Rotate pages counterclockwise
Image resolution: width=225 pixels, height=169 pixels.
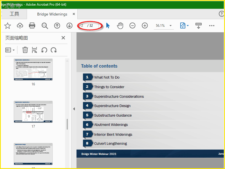pyautogui.click(x=44, y=50)
